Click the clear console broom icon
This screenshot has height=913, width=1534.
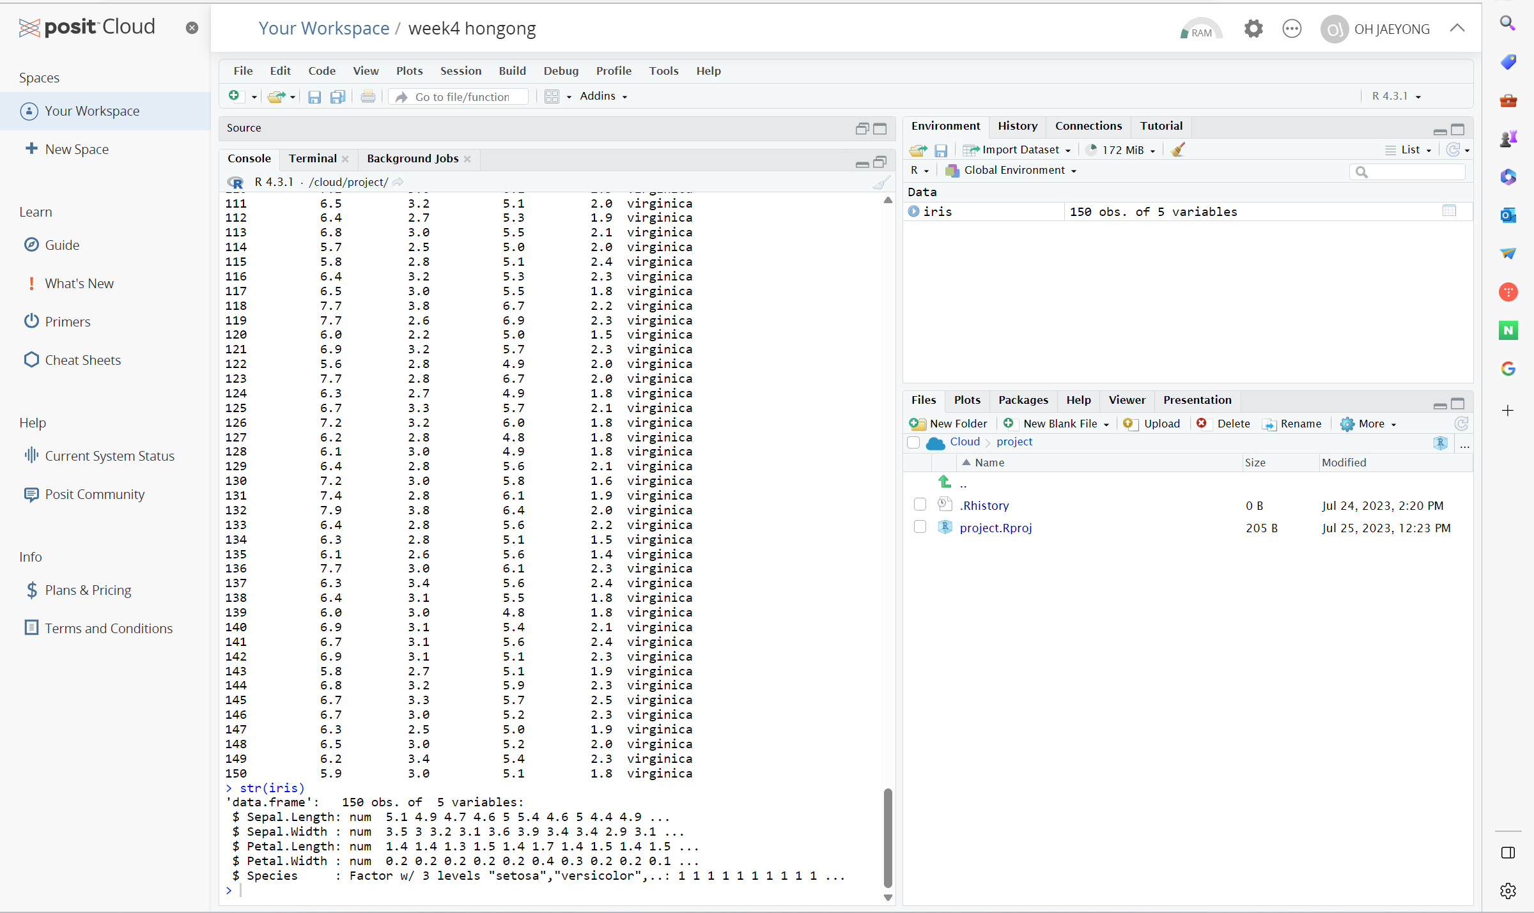(881, 183)
